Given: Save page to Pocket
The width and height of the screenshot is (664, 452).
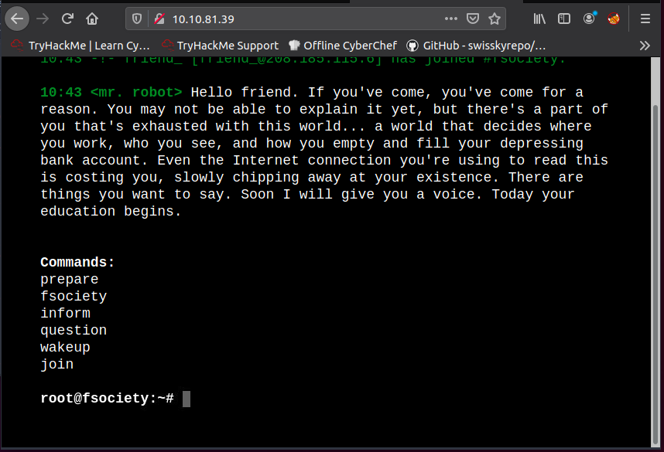Looking at the screenshot, I should click(x=473, y=19).
